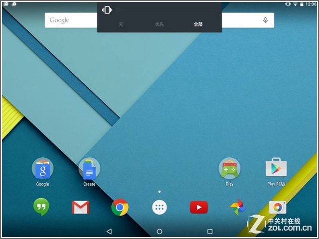
Task: Open the Hangouts app
Action: point(41,207)
